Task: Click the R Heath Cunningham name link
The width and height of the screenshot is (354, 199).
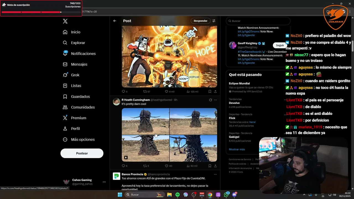Action: click(x=136, y=100)
